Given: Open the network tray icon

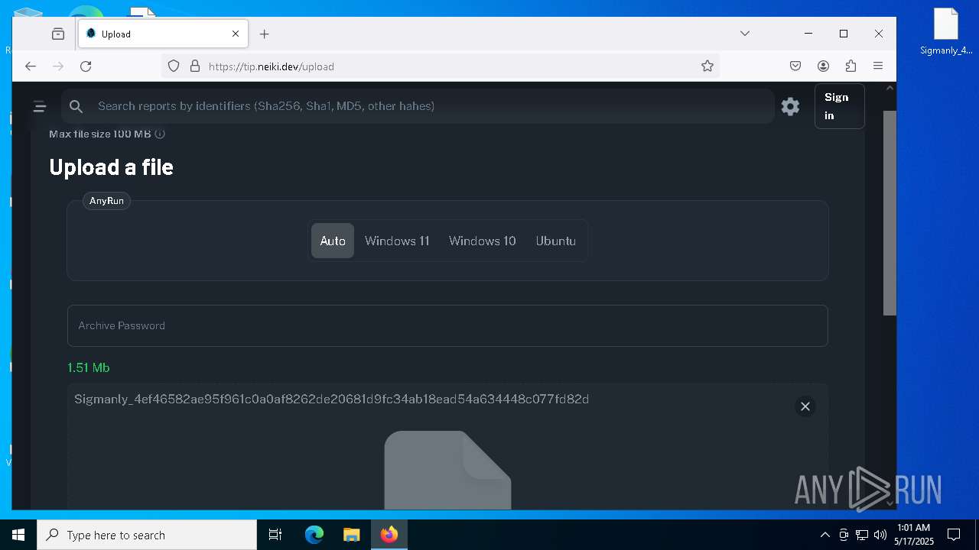Looking at the screenshot, I should [x=862, y=535].
